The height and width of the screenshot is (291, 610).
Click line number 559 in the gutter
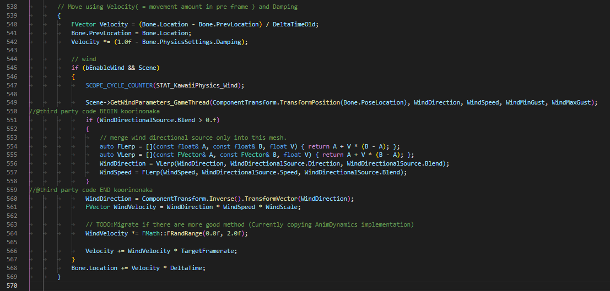tap(13, 190)
